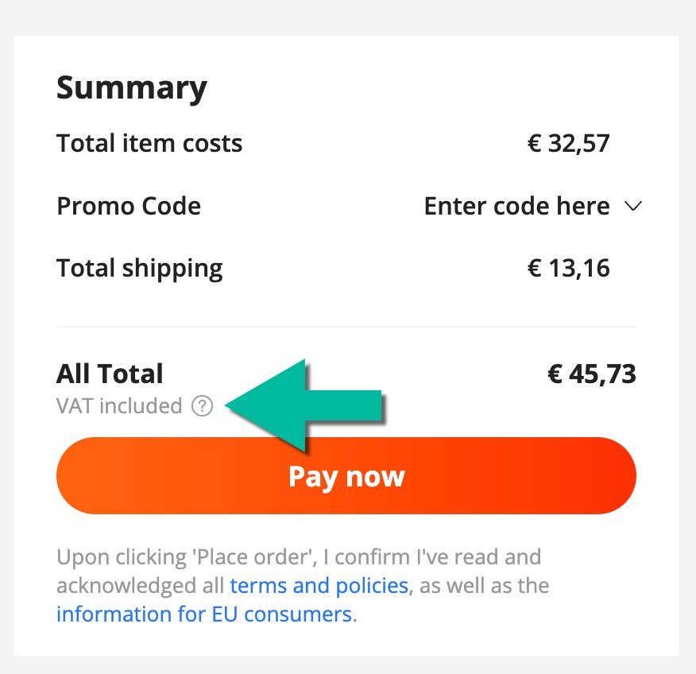Click the words 'as well as the'
This screenshot has width=696, height=674.
coord(484,586)
